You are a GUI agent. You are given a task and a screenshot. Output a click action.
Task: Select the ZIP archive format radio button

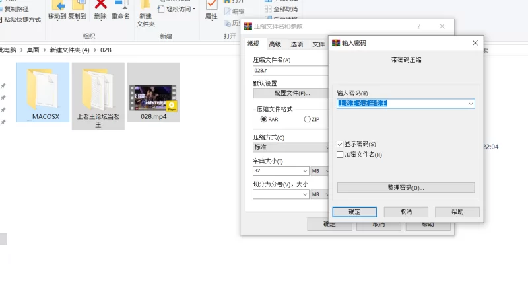pyautogui.click(x=307, y=119)
